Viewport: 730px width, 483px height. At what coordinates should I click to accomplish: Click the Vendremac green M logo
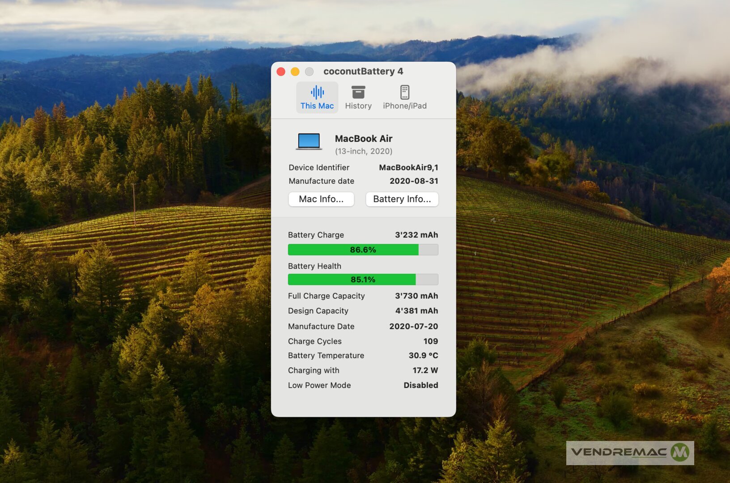(x=680, y=453)
